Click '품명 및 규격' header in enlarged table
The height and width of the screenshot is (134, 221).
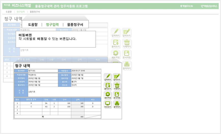31,99
